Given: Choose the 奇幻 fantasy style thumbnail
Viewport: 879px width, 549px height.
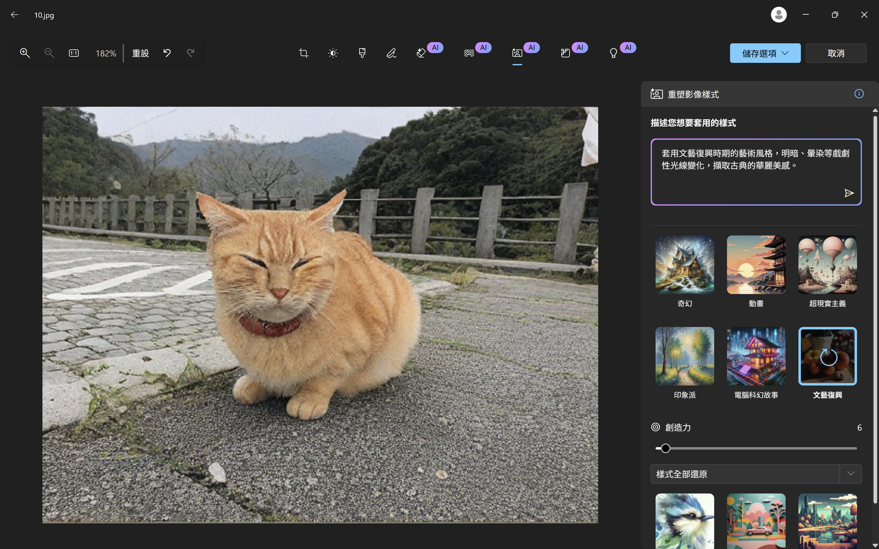Looking at the screenshot, I should pos(684,265).
